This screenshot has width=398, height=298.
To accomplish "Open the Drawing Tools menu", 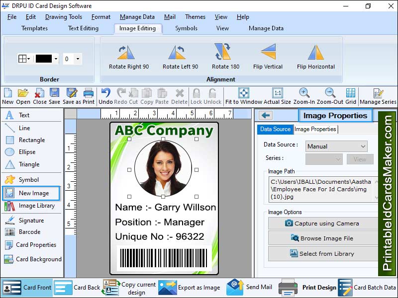I will [x=64, y=17].
